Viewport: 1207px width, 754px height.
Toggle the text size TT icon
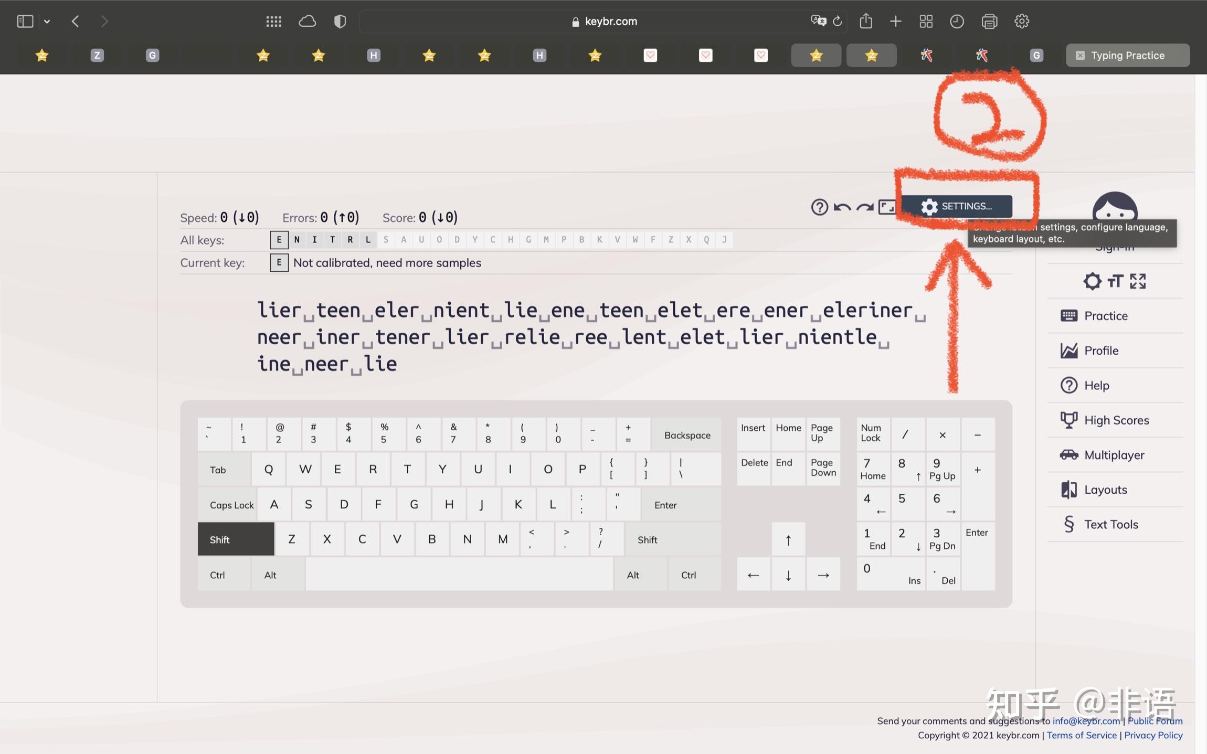(x=1115, y=281)
